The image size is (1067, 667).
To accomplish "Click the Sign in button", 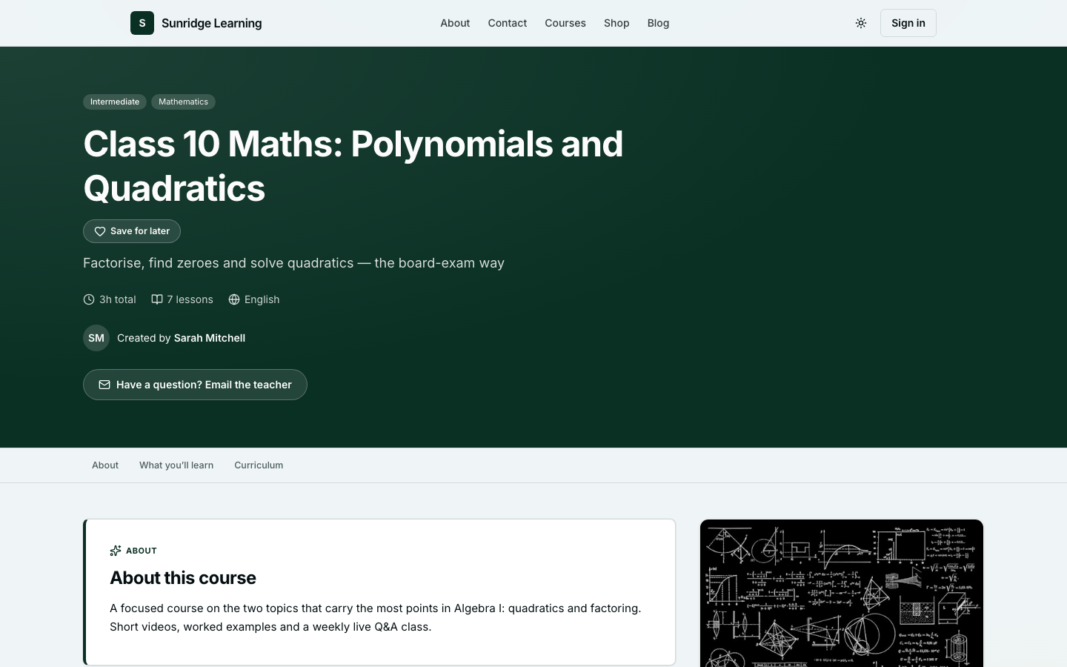I will [x=908, y=23].
